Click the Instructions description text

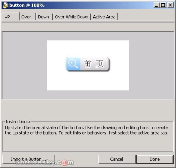(x=86, y=130)
